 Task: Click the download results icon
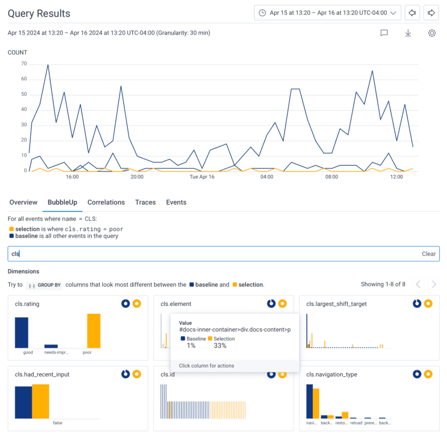click(x=408, y=33)
